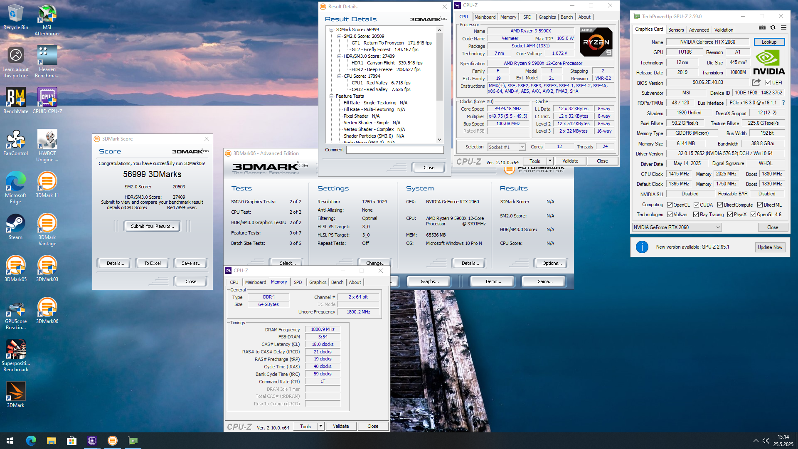The image size is (798, 449).
Task: Toggle the Vulkan checkbox in GPU-Z
Action: [x=670, y=215]
